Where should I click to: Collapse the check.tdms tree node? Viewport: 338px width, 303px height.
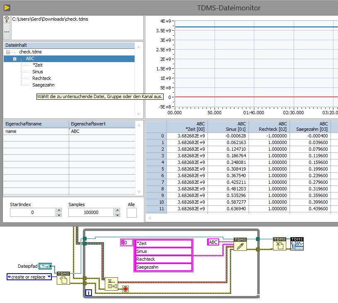[8, 52]
